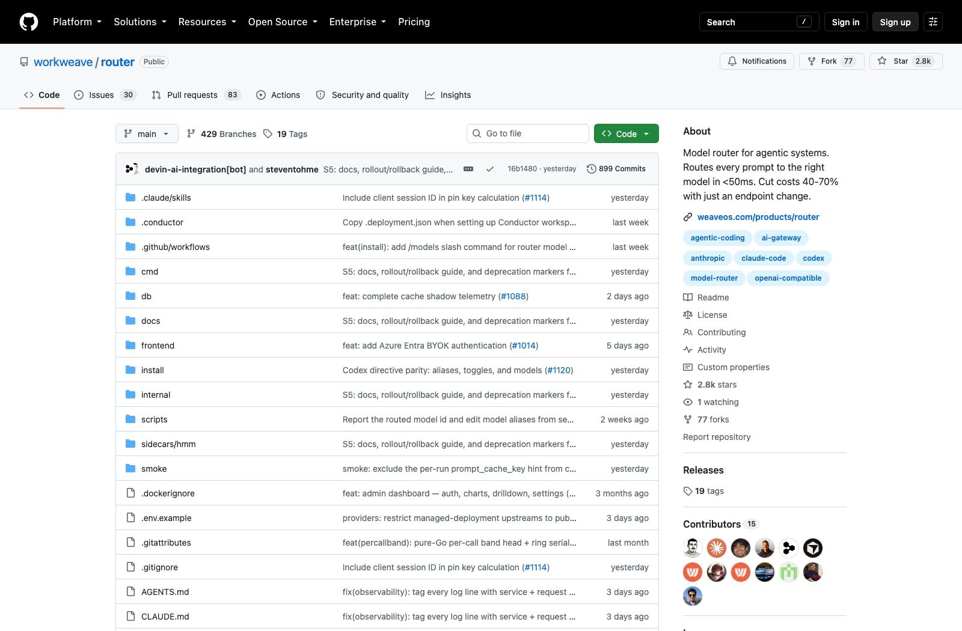
Task: Expand the Solutions menu
Action: [x=140, y=22]
